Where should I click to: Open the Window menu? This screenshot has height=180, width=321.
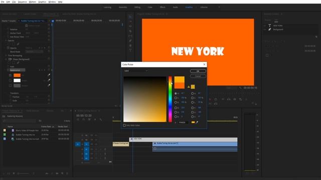52,2
